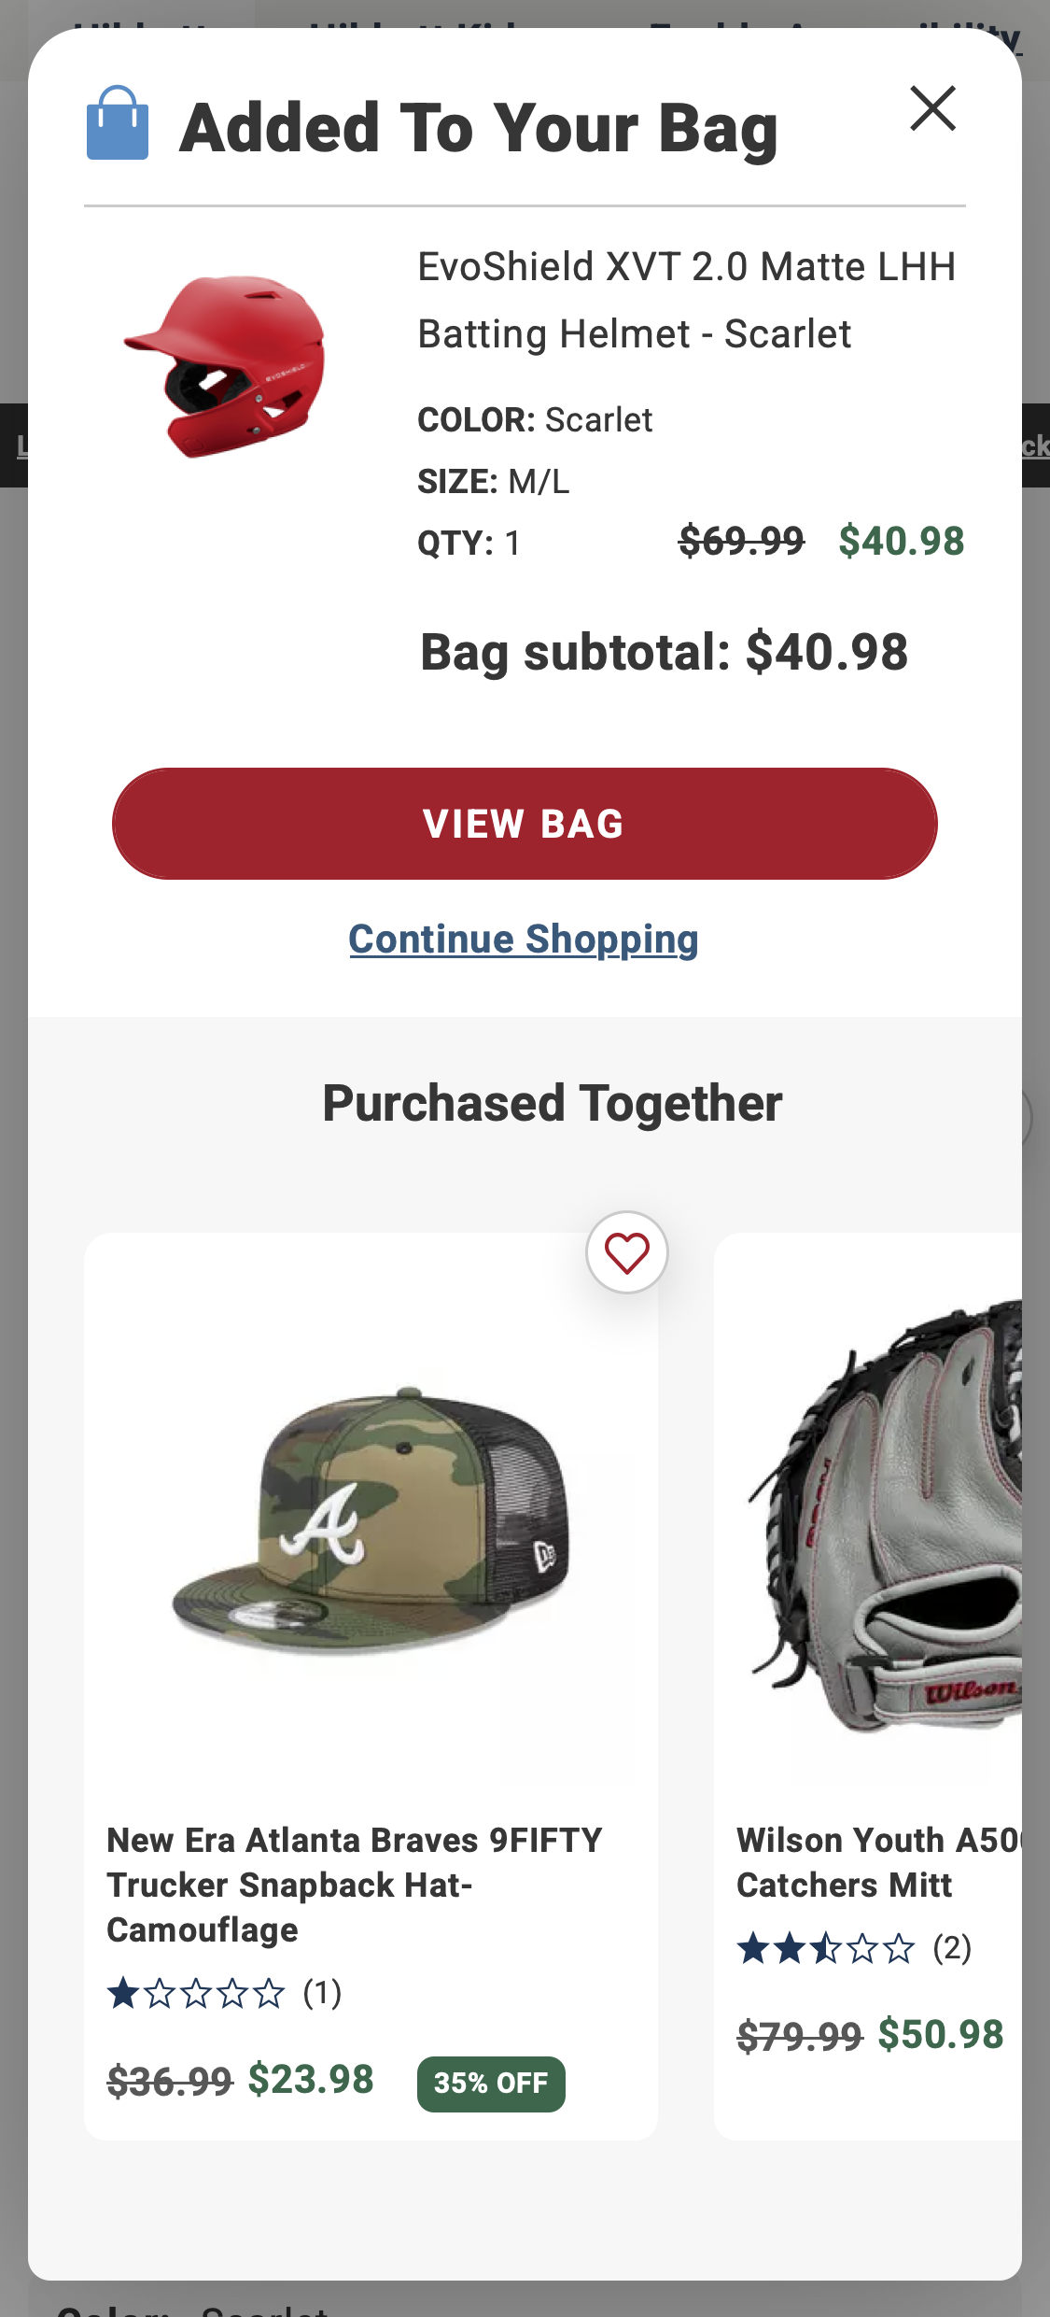
Task: Open the Wilson Youth Catchers Mitt title
Action: (x=877, y=1862)
